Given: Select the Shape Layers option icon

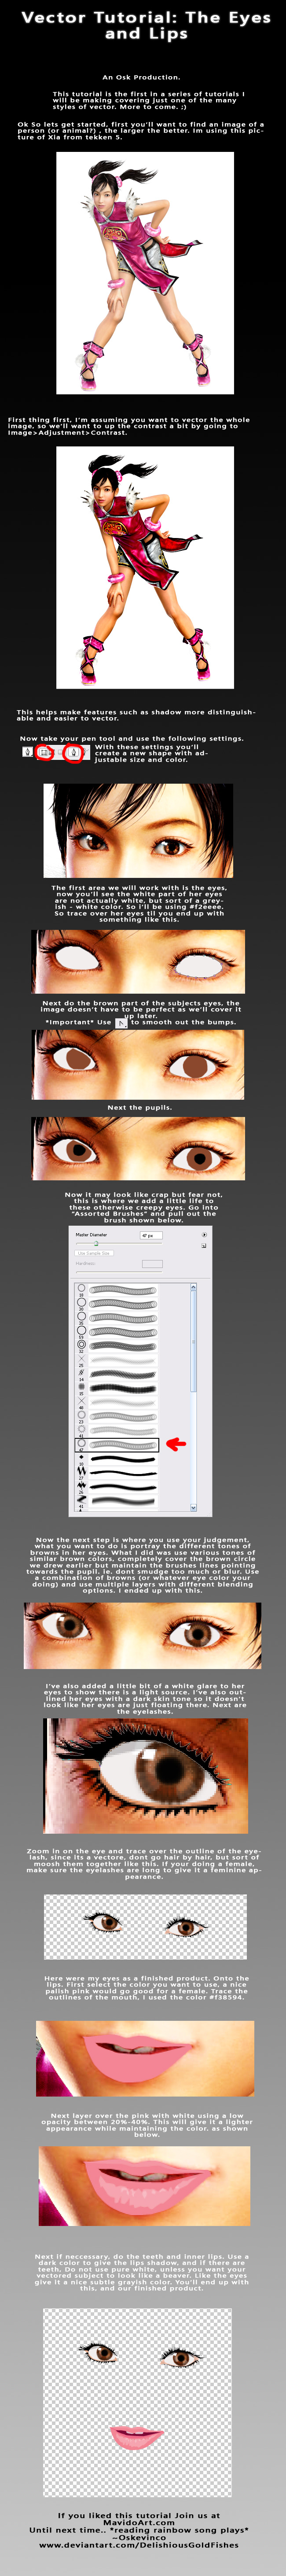Looking at the screenshot, I should pos(44,753).
